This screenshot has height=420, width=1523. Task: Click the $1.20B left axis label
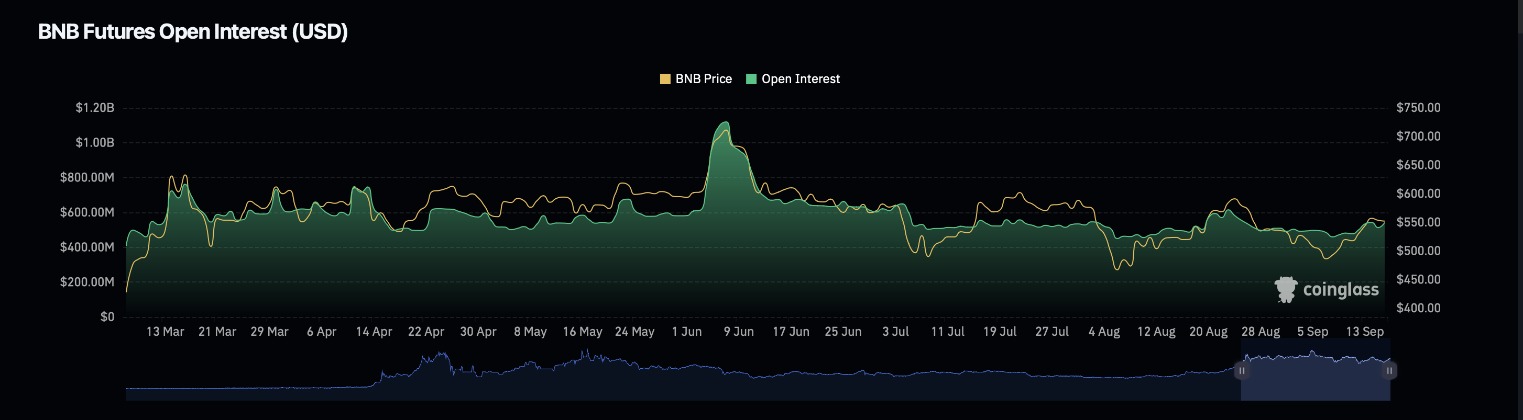tap(95, 107)
